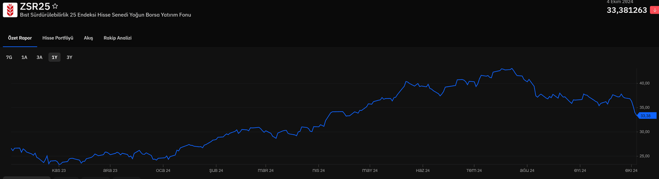Image resolution: width=659 pixels, height=179 pixels.
Task: Click the blue 33,38 current price tag
Action: (647, 116)
